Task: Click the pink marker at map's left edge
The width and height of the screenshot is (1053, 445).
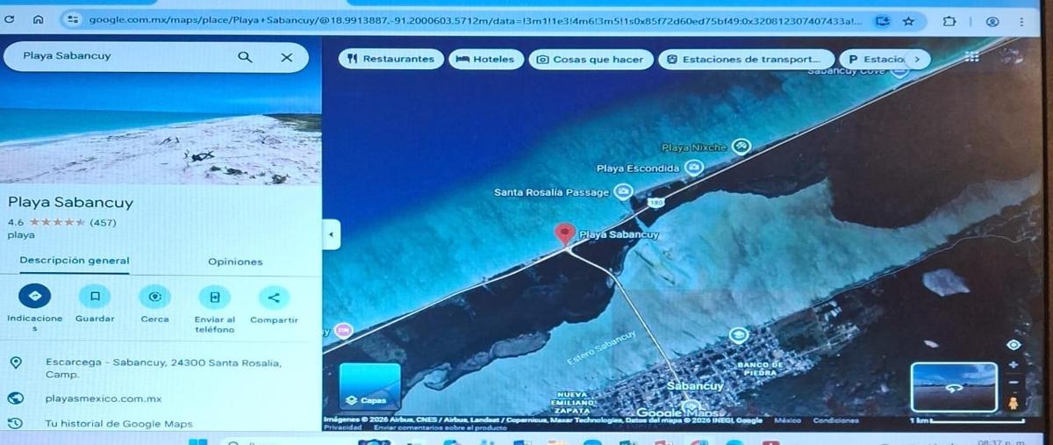Action: point(343,331)
